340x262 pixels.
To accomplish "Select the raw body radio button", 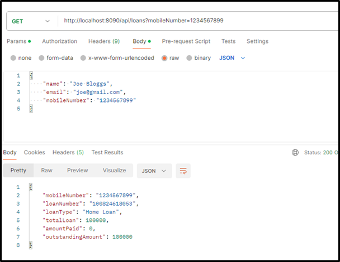I will pyautogui.click(x=164, y=58).
